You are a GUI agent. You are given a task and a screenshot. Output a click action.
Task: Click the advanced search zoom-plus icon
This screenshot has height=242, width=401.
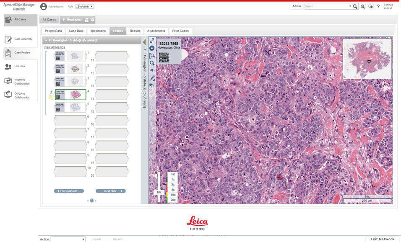pyautogui.click(x=363, y=7)
